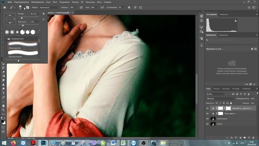
Task: Switch libraries to list view
Action: pyautogui.click(x=256, y=49)
